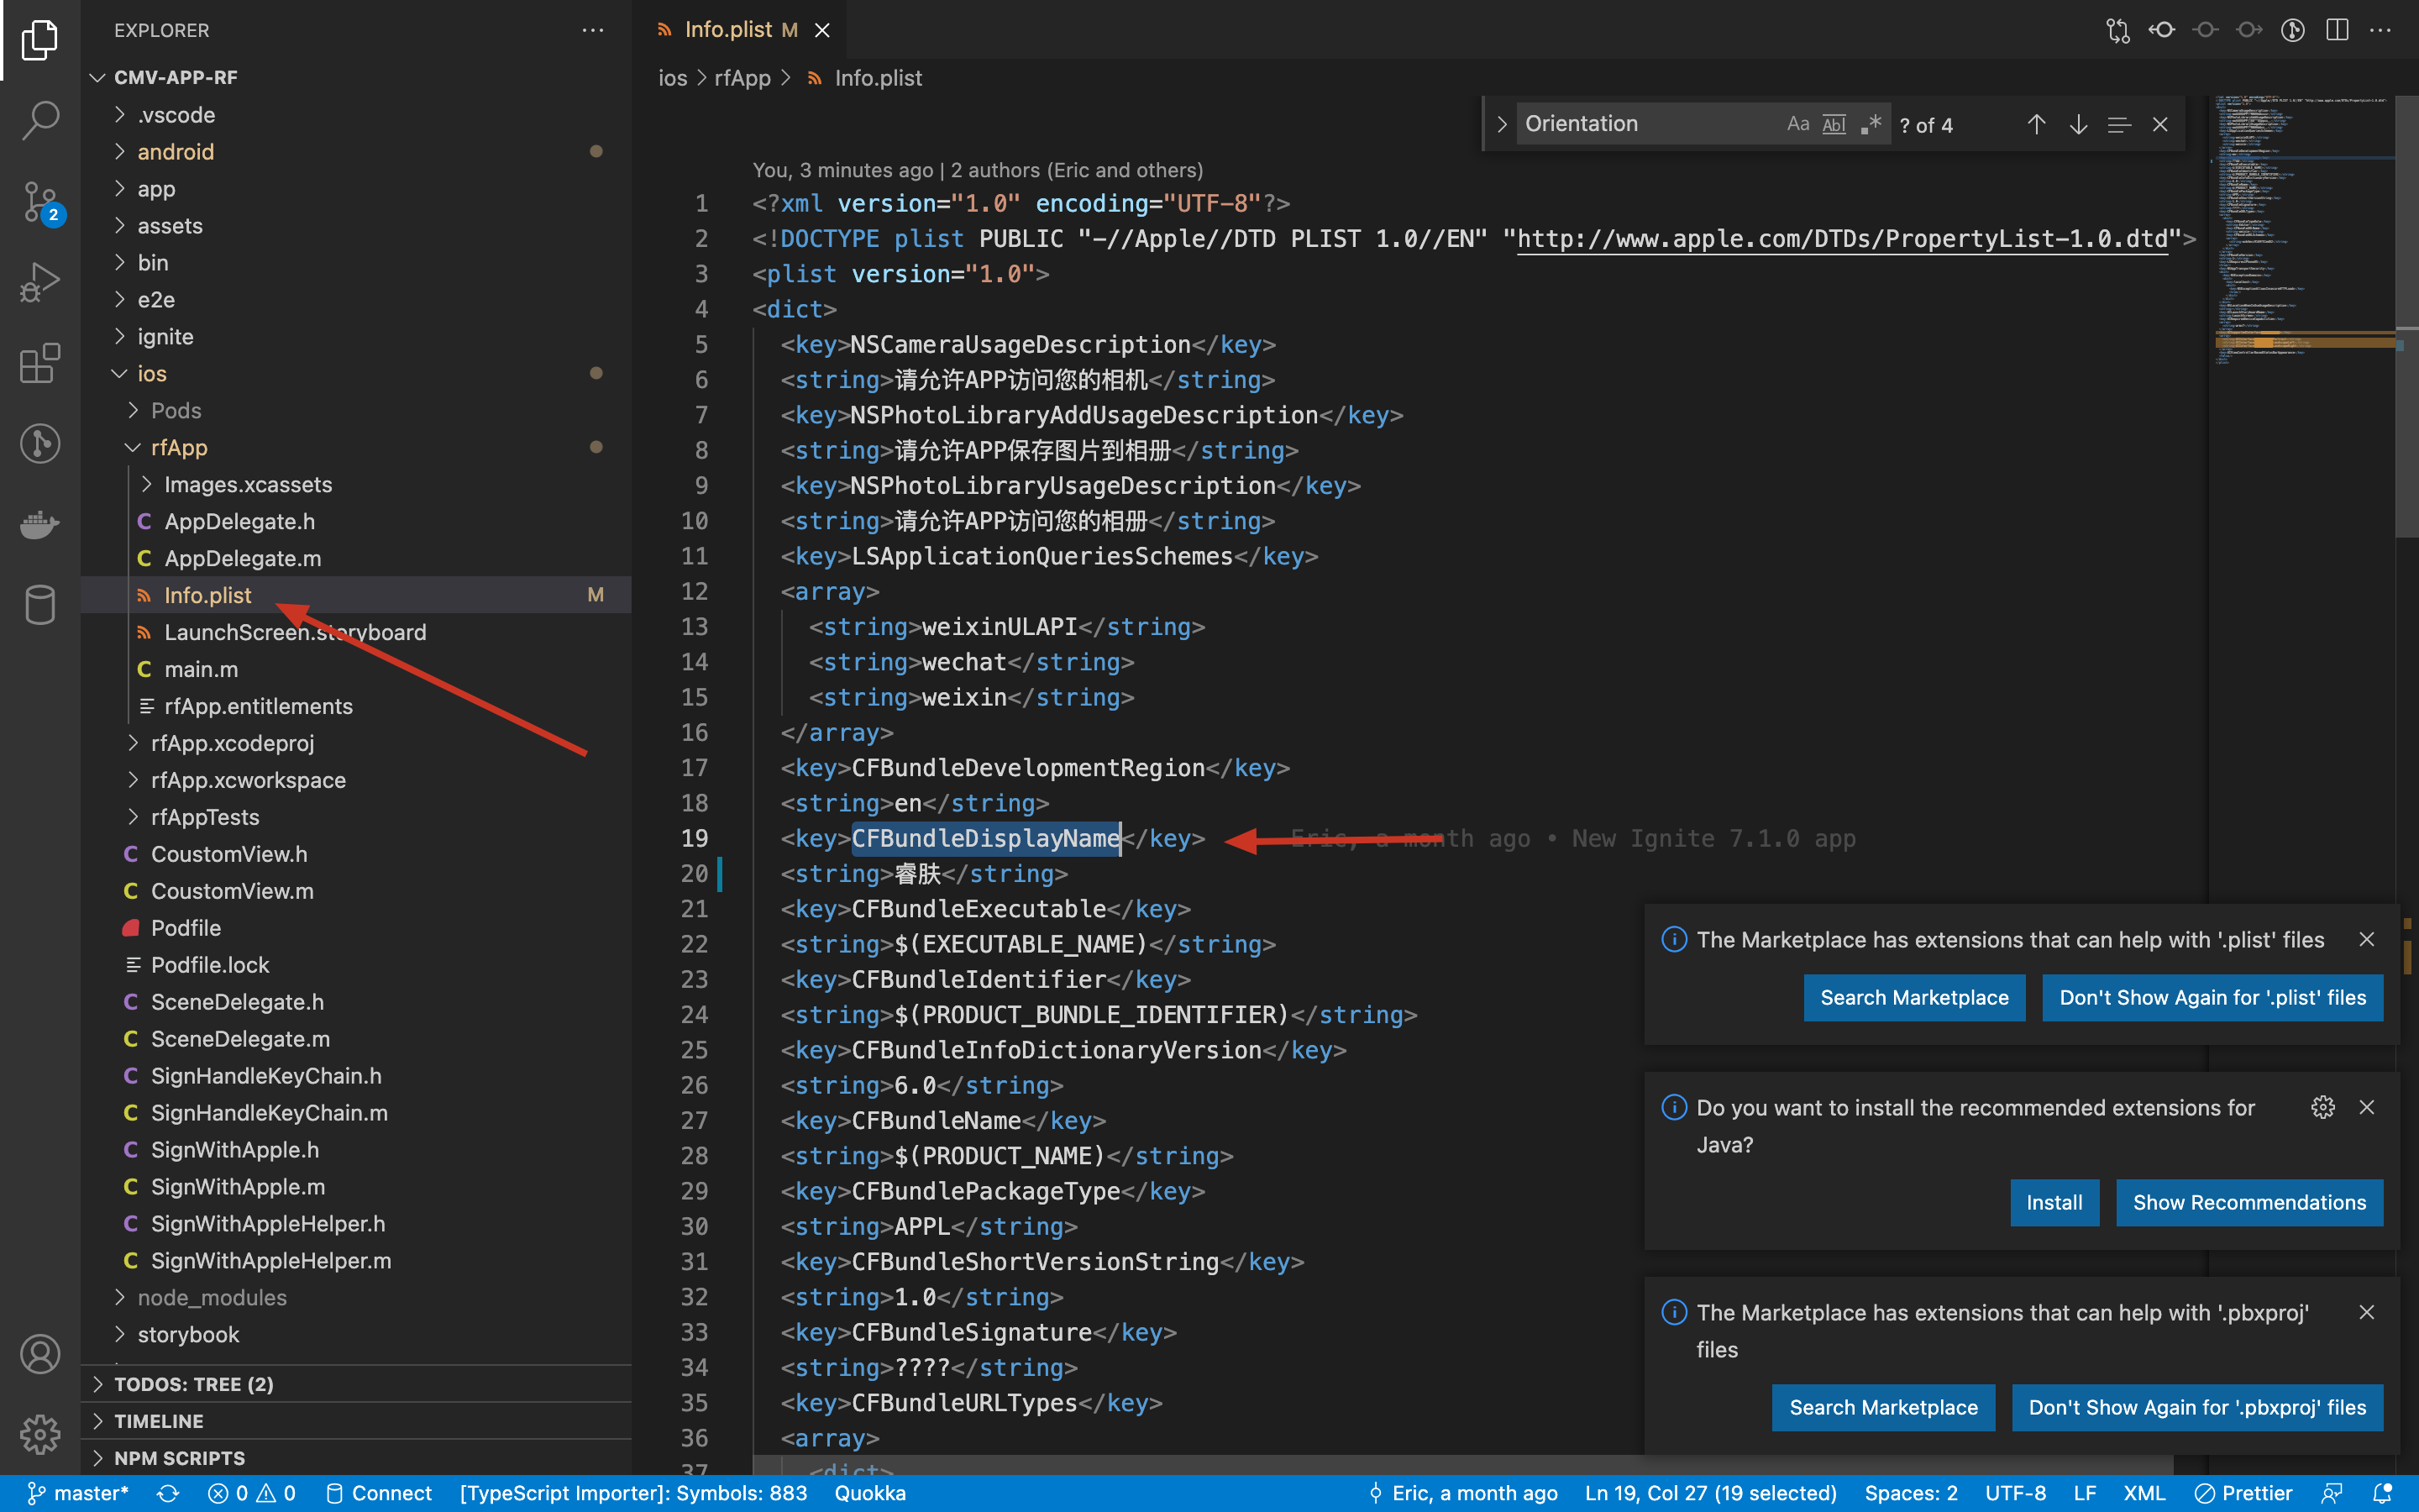Open the Search view in activity bar
This screenshot has width=2419, height=1512.
[x=40, y=121]
